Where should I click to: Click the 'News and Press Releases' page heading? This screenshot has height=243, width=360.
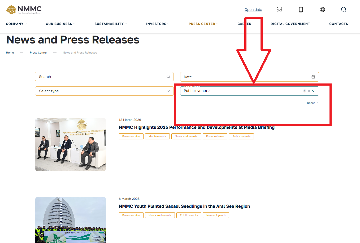click(73, 40)
